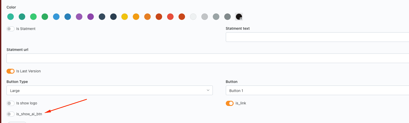Viewport: 409px width, 123px height.
Task: Choose the dark navy color swatch
Action: 113,17
